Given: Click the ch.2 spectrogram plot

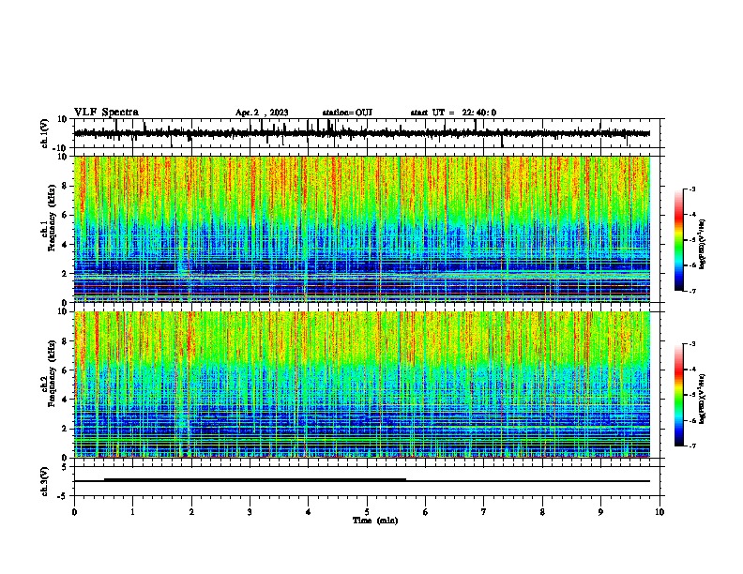Looking at the screenshot, I should coord(362,385).
